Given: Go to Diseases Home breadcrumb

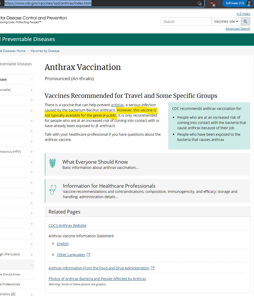Looking at the screenshot, I should pyautogui.click(x=13, y=51).
